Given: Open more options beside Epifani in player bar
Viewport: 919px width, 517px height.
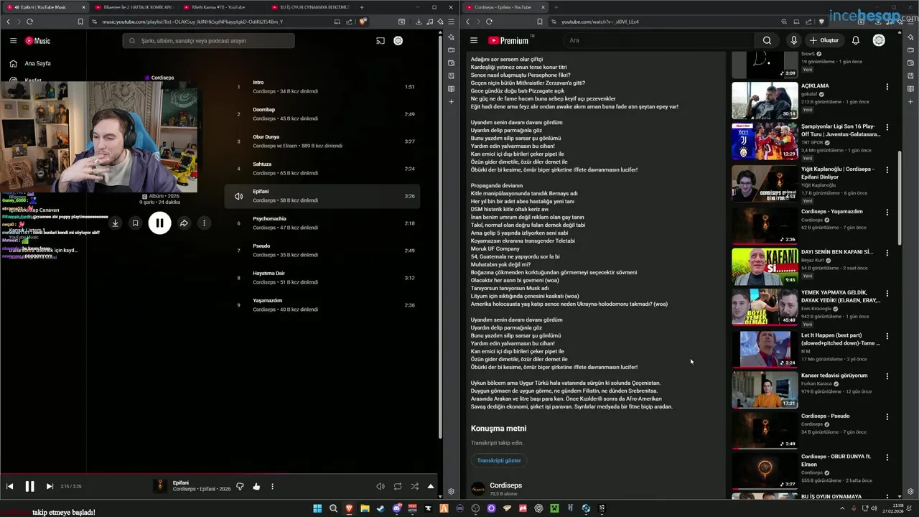Looking at the screenshot, I should pos(272,486).
